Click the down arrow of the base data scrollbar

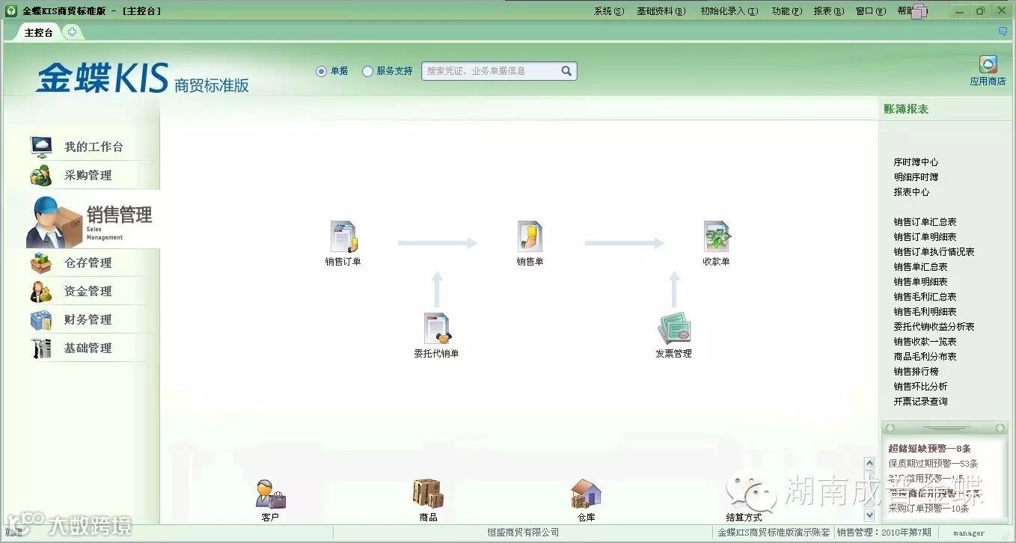click(869, 515)
